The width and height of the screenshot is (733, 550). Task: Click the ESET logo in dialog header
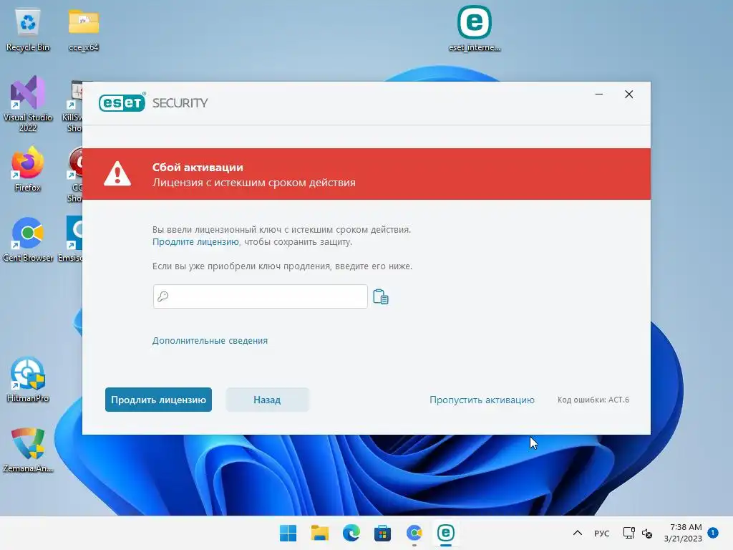coord(122,102)
